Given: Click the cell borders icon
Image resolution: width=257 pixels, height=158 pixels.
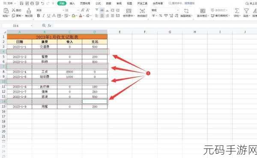Looking at the screenshot, I should click(59, 16).
